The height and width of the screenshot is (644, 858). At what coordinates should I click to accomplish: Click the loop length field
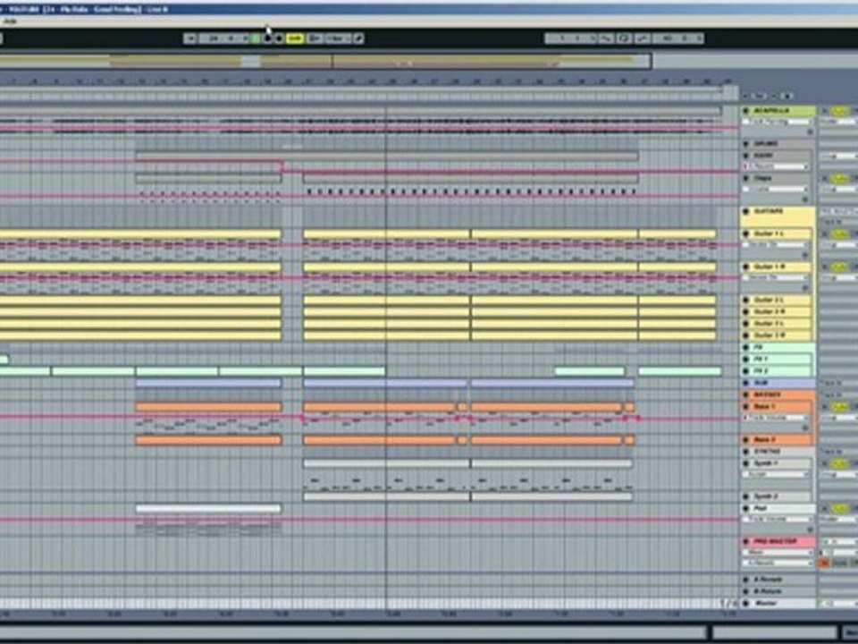coord(678,38)
